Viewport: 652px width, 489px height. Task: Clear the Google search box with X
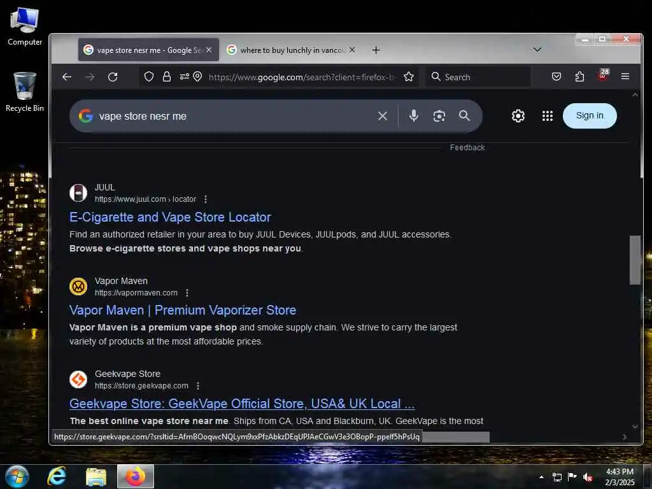(383, 116)
